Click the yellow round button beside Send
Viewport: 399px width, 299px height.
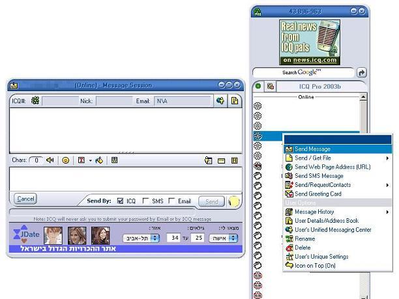tap(234, 201)
